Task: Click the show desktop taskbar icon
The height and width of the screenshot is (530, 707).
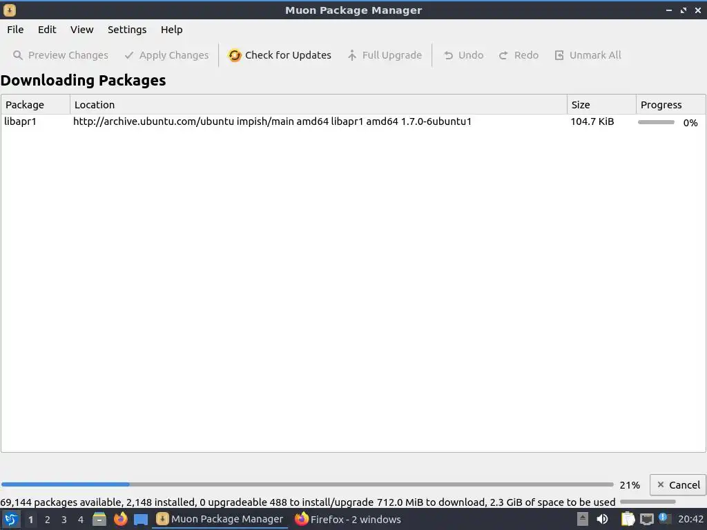Action: [x=141, y=519]
